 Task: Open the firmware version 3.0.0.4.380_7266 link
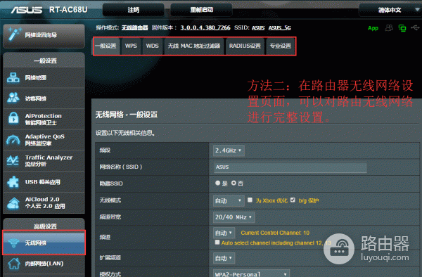(x=205, y=27)
